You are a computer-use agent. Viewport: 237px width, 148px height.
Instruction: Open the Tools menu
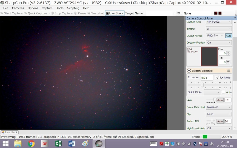pyautogui.click(x=60, y=8)
